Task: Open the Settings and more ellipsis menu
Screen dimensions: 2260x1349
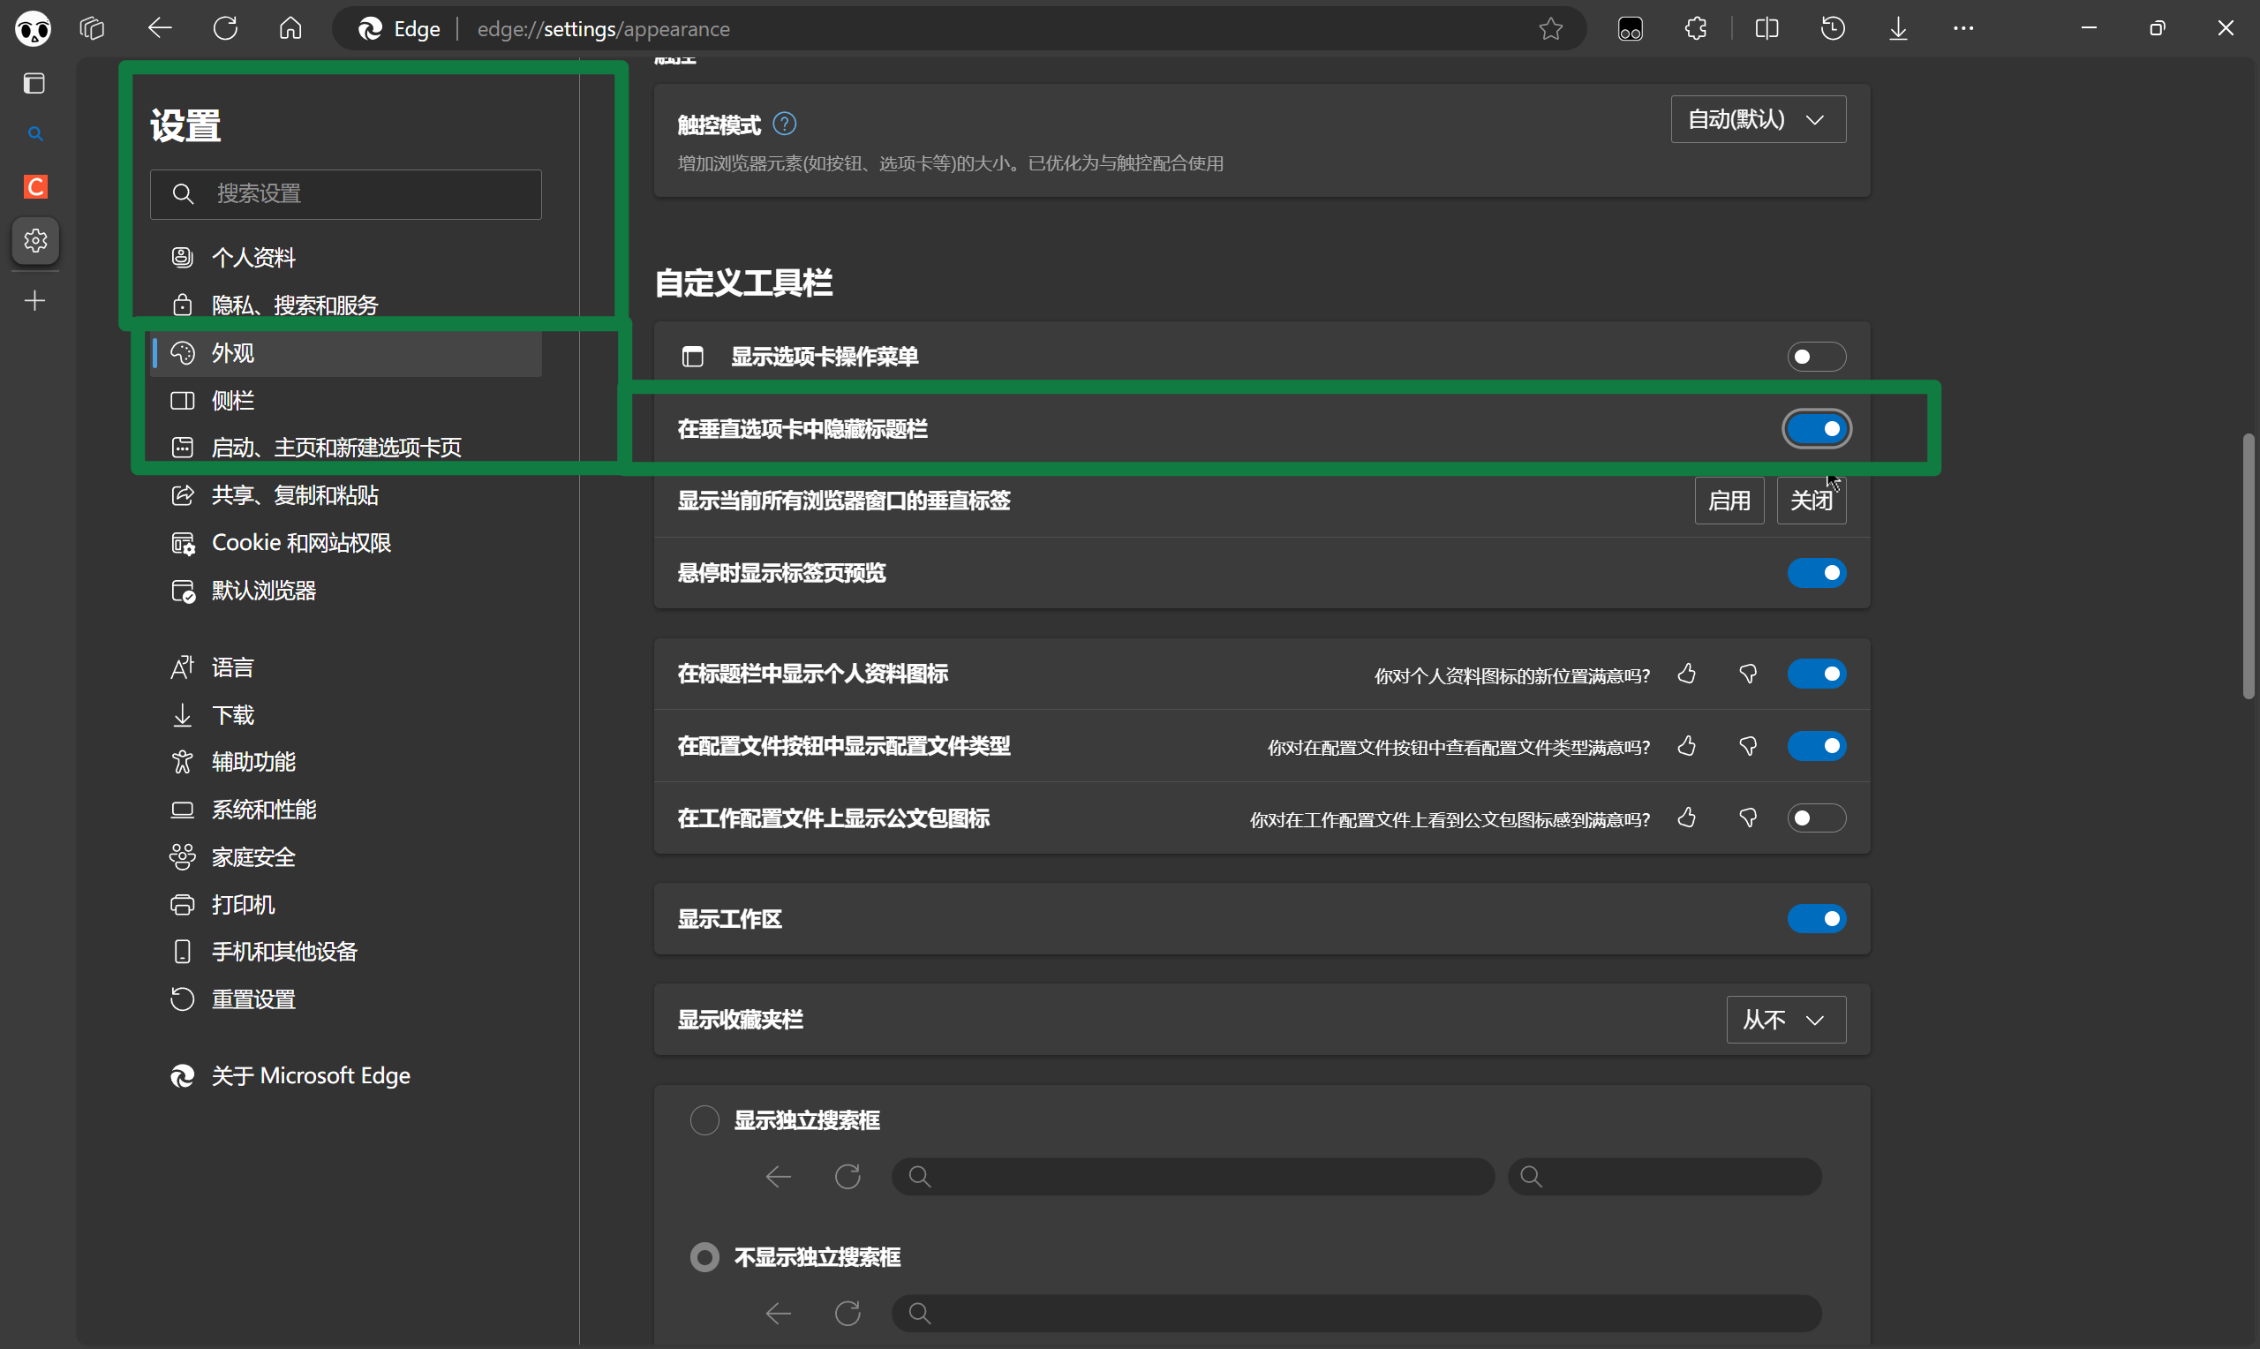Action: [1962, 29]
